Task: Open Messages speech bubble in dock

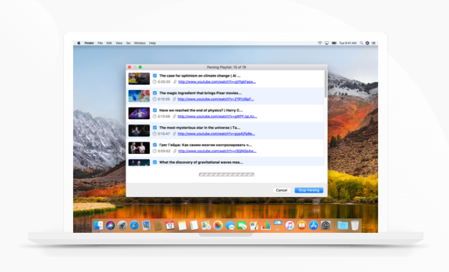Action: click(230, 226)
